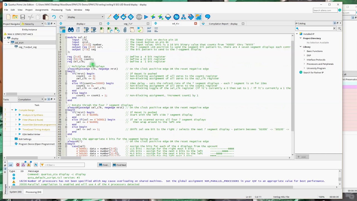The height and width of the screenshot is (201, 357).
Task: Switch to the display.v tab
Action: click(x=81, y=24)
